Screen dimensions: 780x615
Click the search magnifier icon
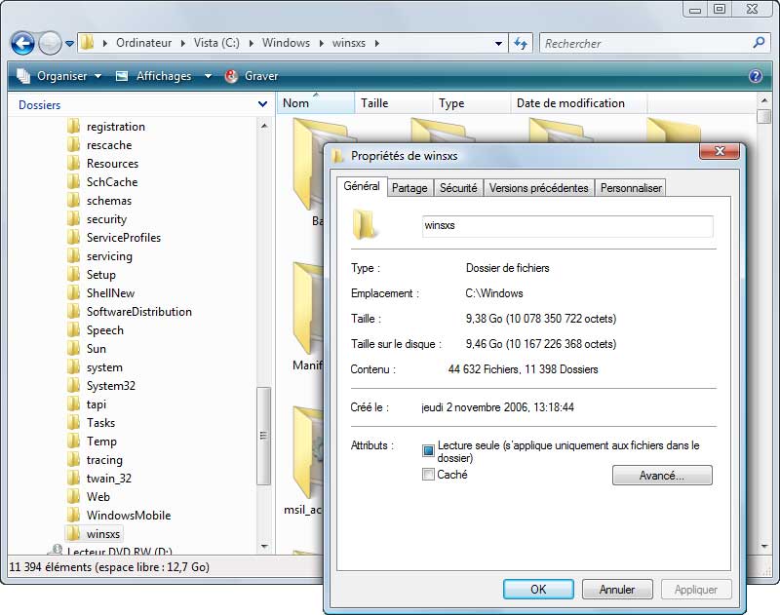pyautogui.click(x=760, y=43)
